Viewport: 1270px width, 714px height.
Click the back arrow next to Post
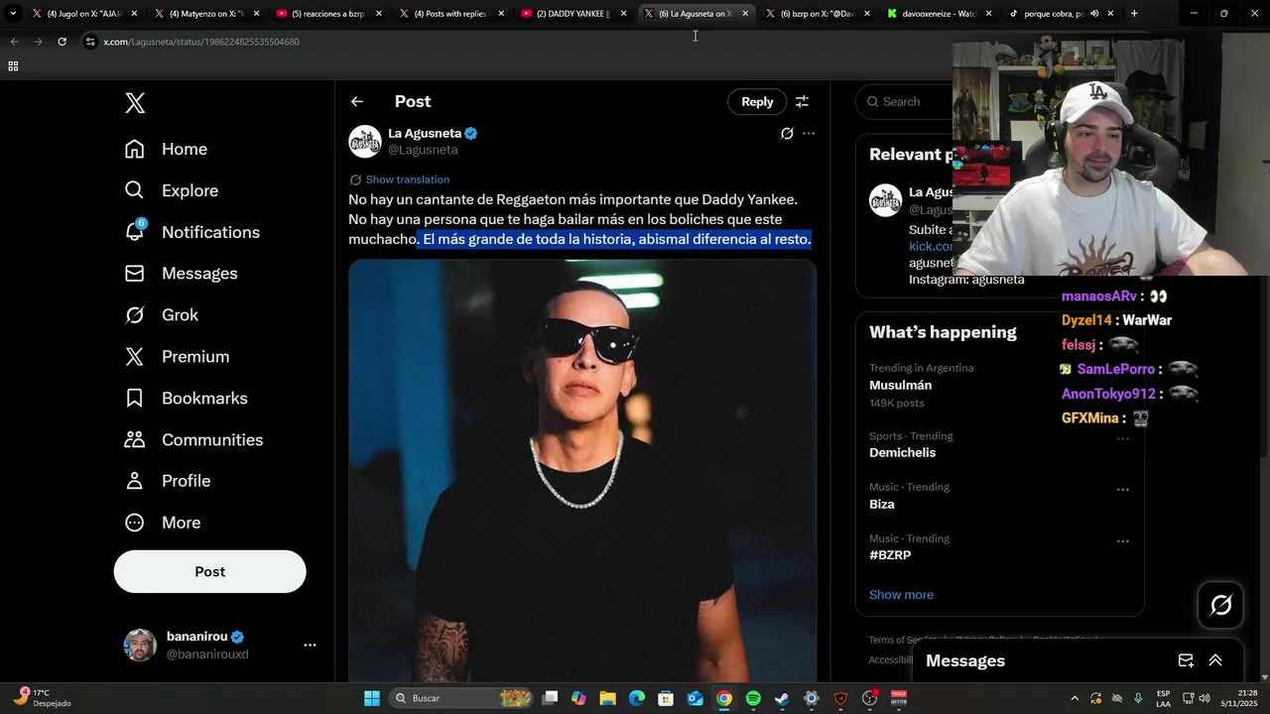click(x=357, y=101)
